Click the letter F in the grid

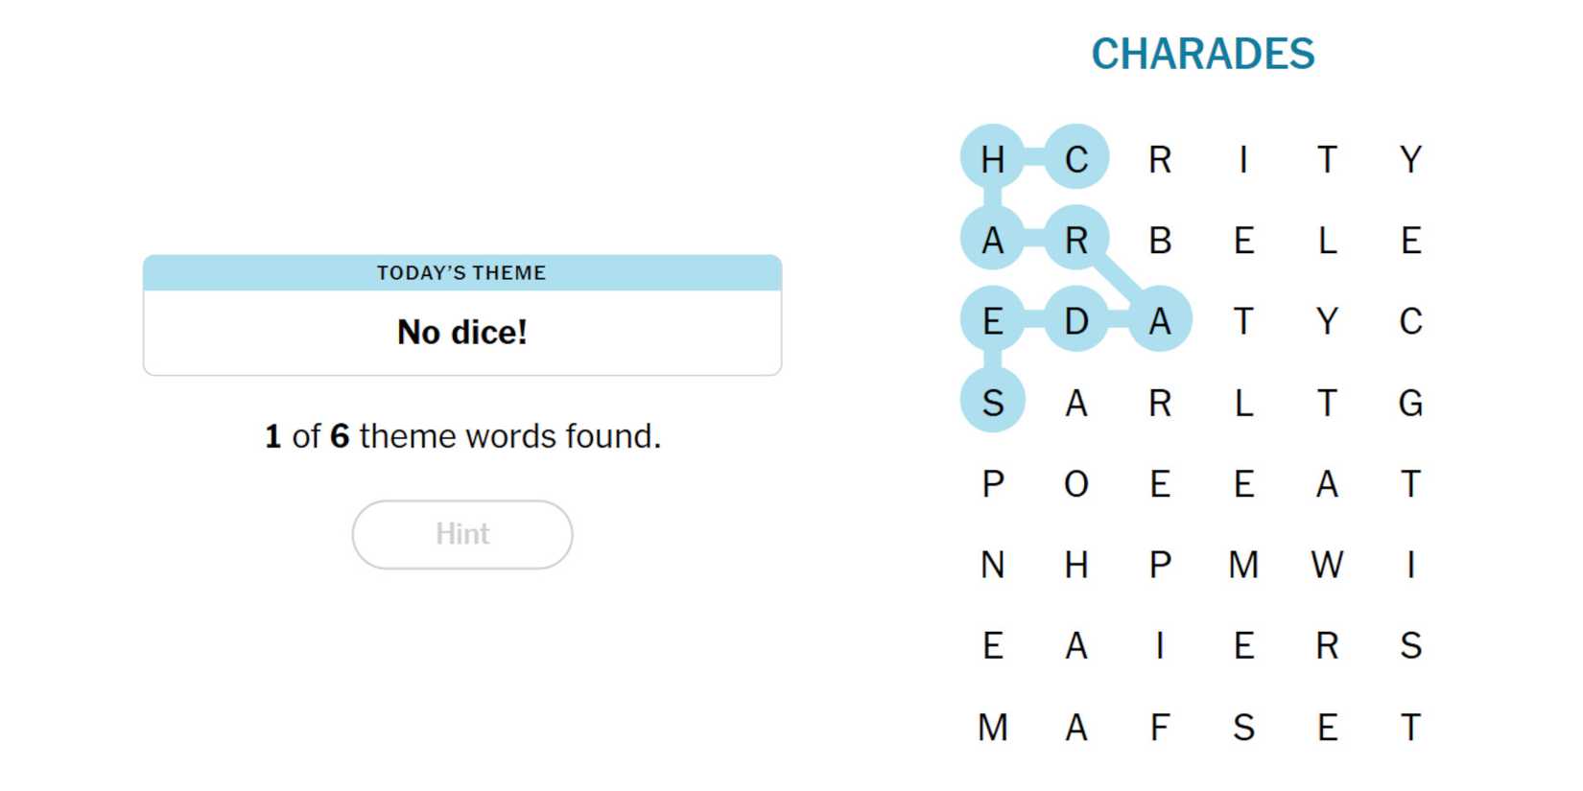(1159, 728)
